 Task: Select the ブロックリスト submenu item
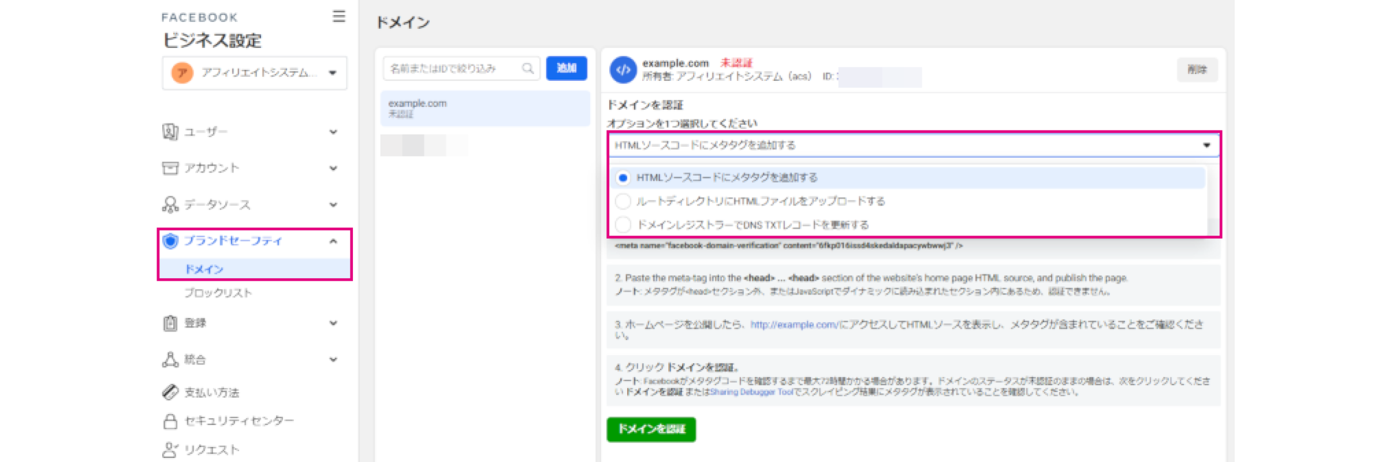[x=218, y=293]
